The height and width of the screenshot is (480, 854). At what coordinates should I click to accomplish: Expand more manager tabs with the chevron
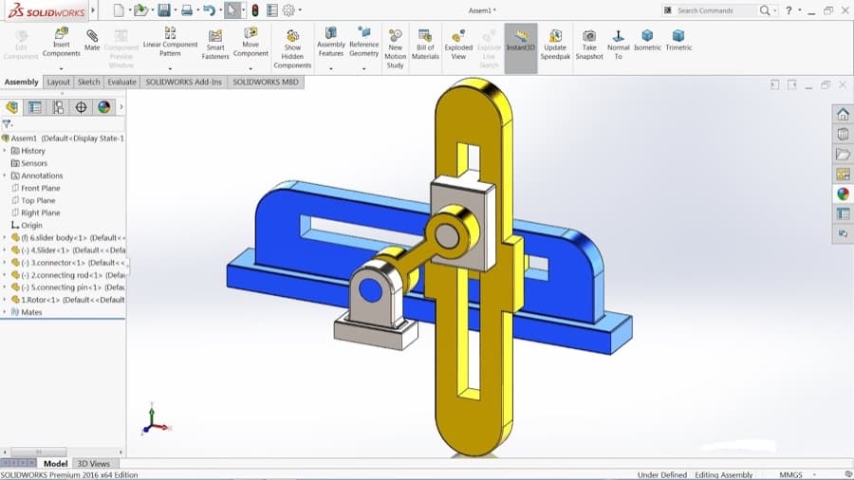(x=121, y=107)
